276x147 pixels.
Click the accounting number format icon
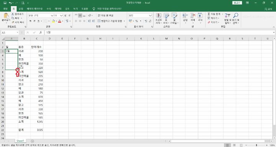[130, 21]
